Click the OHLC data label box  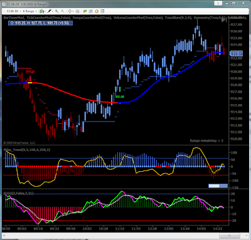click(40, 23)
